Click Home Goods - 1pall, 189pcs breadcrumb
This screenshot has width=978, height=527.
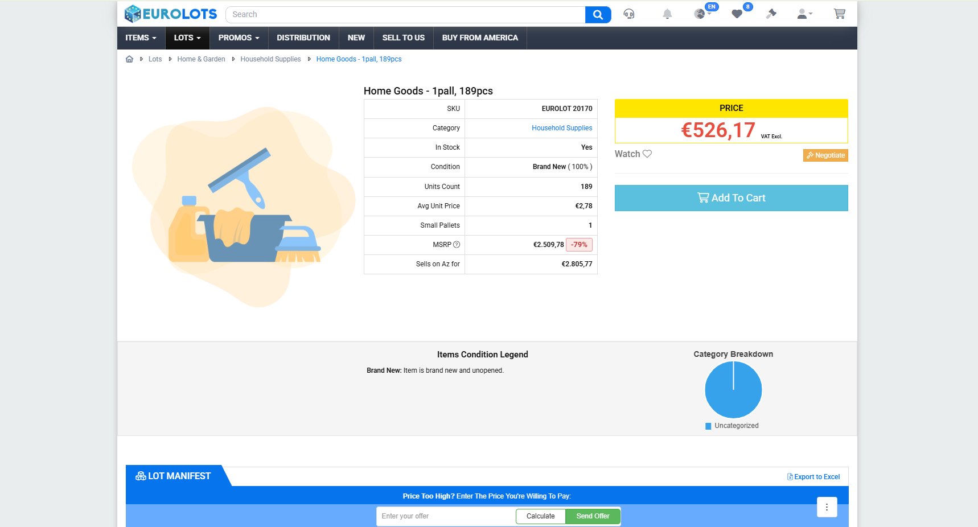click(359, 59)
